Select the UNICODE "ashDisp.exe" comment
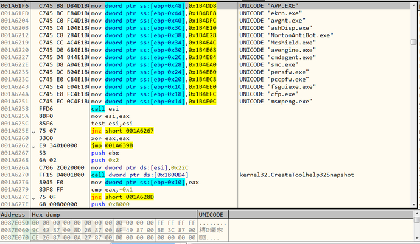Image resolution: width=420 pixels, height=244 pixels. coord(276,28)
